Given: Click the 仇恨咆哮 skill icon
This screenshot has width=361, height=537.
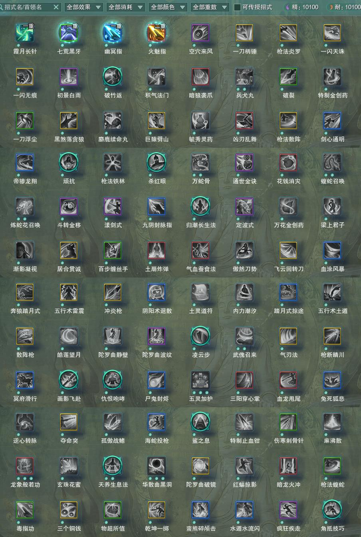Looking at the screenshot, I should (x=113, y=380).
